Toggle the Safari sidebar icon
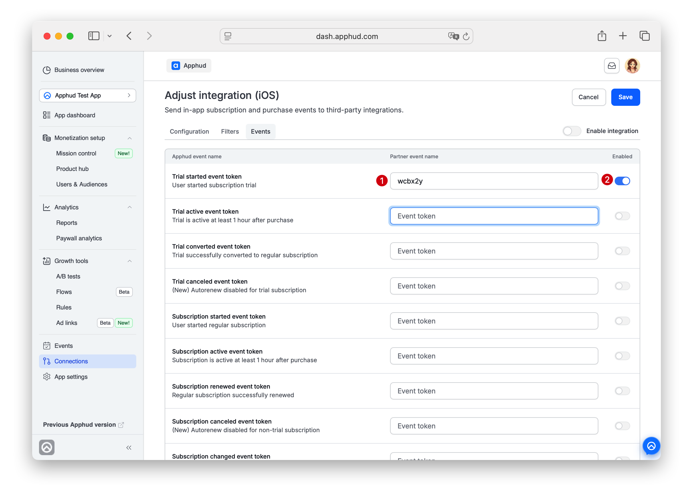 94,36
